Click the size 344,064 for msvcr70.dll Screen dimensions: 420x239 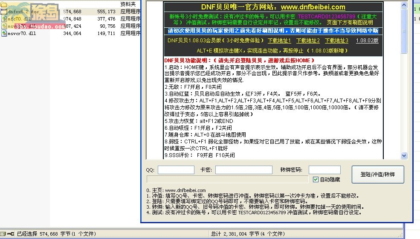tap(72, 33)
